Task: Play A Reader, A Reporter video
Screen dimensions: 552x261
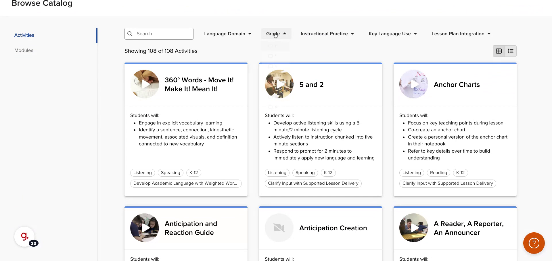Action: coord(414,228)
